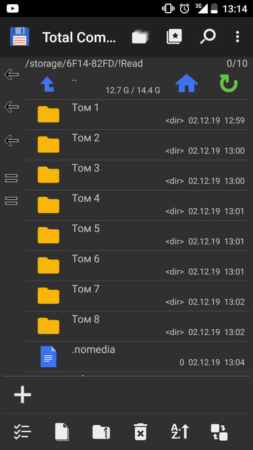This screenshot has width=253, height=450.
Task: Open the Том 7 folder
Action: [x=141, y=296]
